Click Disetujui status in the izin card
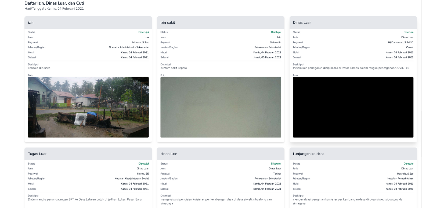 coord(143,32)
